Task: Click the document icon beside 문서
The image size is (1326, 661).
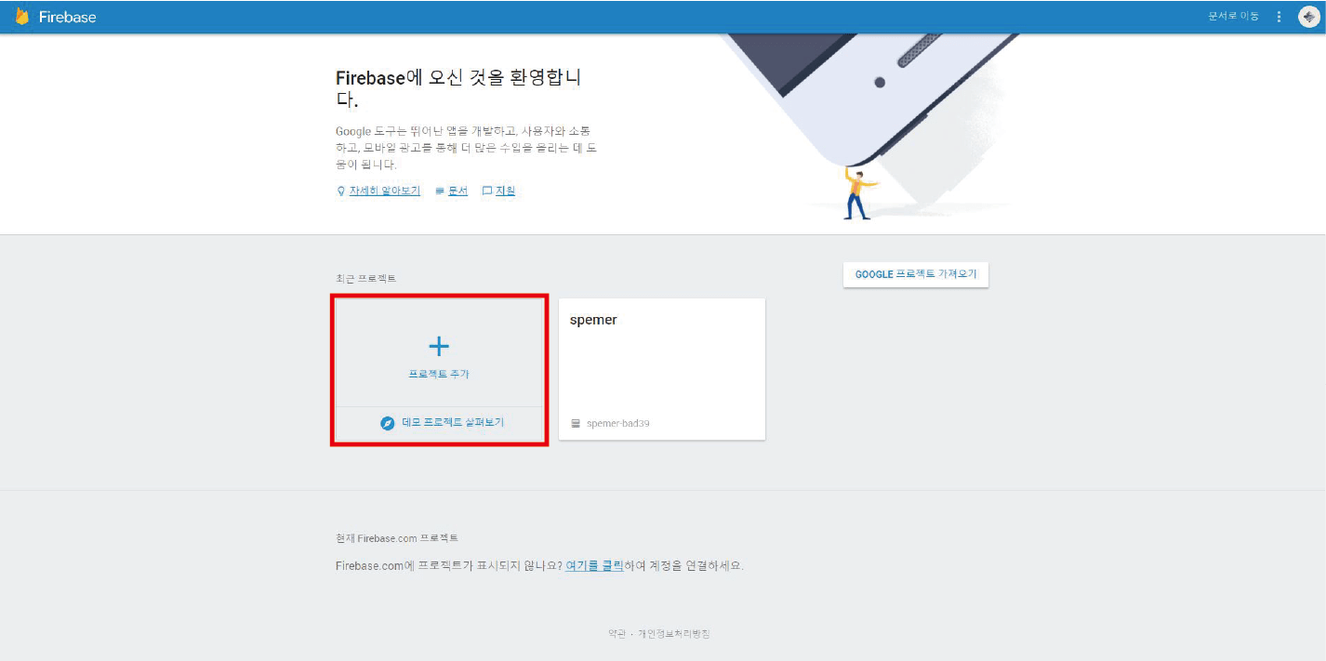Action: click(x=440, y=191)
